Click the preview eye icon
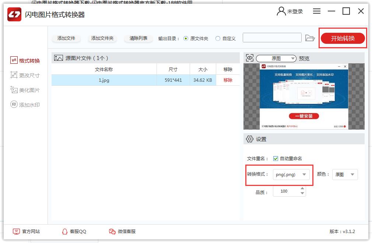 pos(250,58)
